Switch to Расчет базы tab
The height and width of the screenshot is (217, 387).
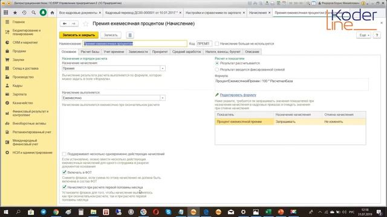[x=90, y=52]
